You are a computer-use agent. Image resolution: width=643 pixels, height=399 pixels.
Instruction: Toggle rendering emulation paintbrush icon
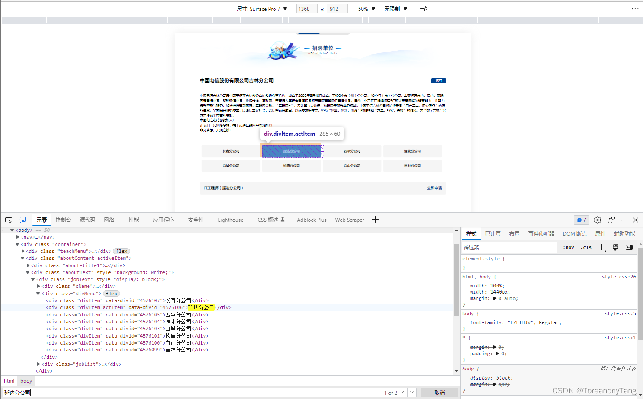pyautogui.click(x=615, y=247)
